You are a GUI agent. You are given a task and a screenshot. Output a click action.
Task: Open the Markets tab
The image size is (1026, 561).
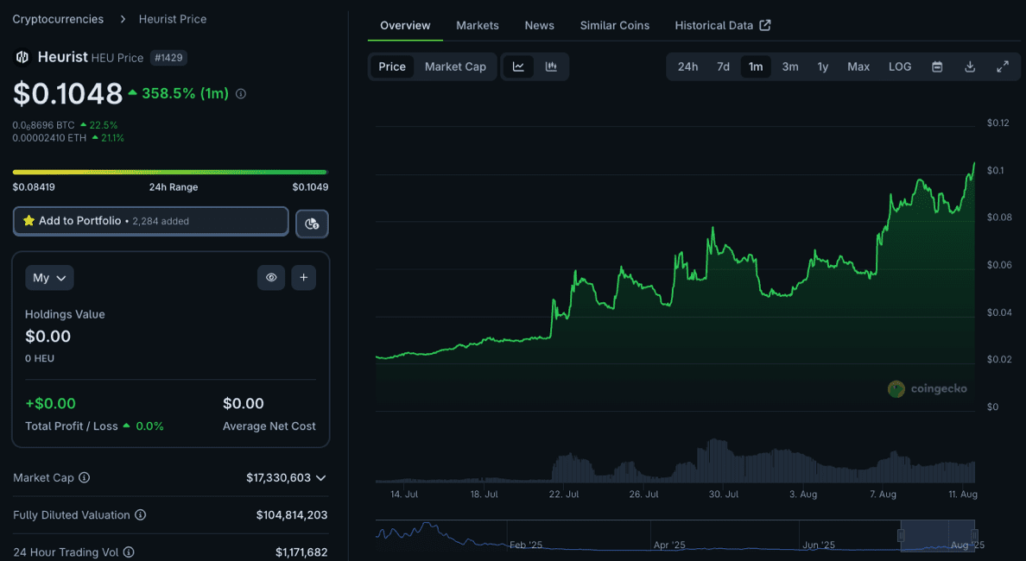(x=478, y=25)
